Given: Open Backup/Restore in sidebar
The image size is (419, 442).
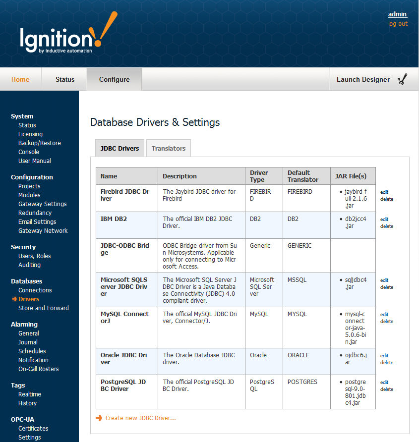Looking at the screenshot, I should tap(40, 143).
